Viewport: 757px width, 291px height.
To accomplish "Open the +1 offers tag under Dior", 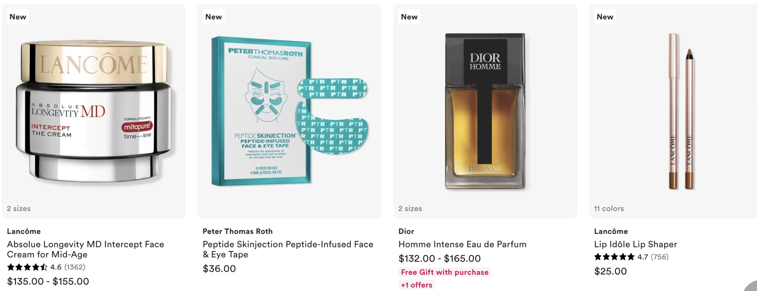I will (417, 285).
